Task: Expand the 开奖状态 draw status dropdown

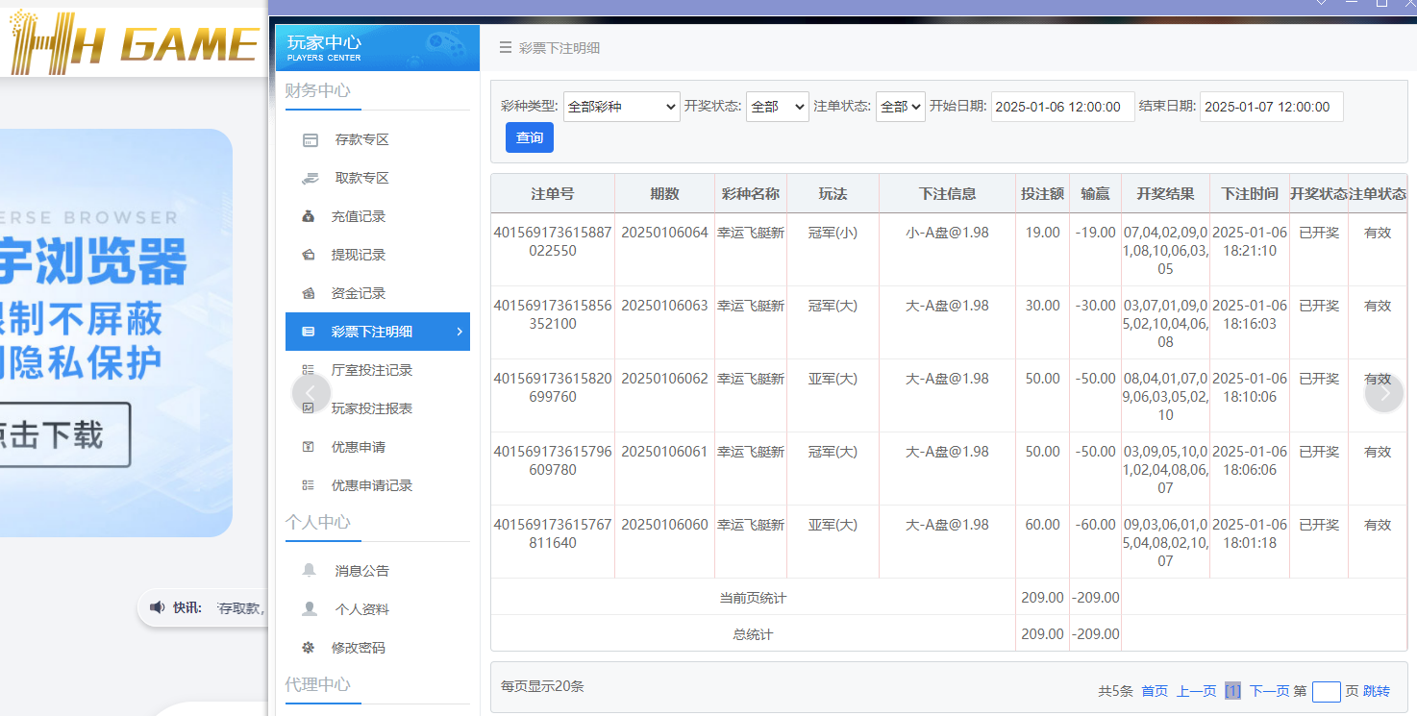Action: click(x=777, y=107)
